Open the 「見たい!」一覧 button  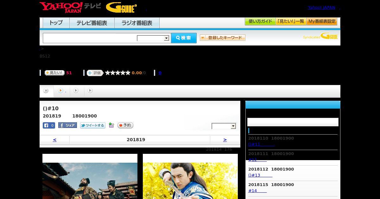(291, 21)
